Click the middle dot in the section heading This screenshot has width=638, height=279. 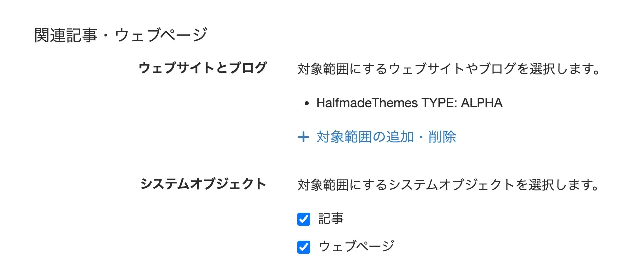[106, 36]
